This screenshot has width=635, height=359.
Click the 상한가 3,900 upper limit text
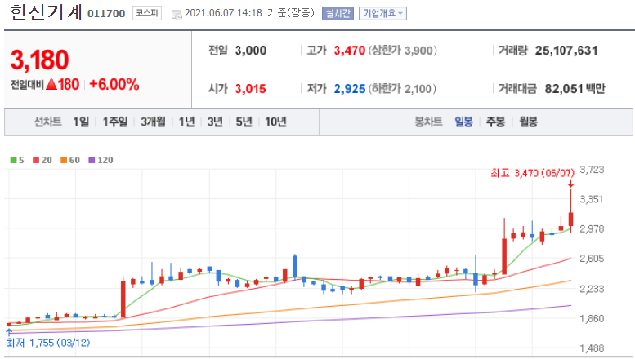(x=403, y=51)
